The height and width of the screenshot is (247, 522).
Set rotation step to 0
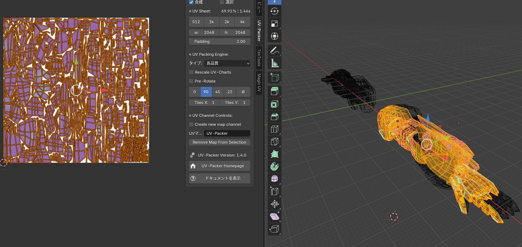[194, 92]
